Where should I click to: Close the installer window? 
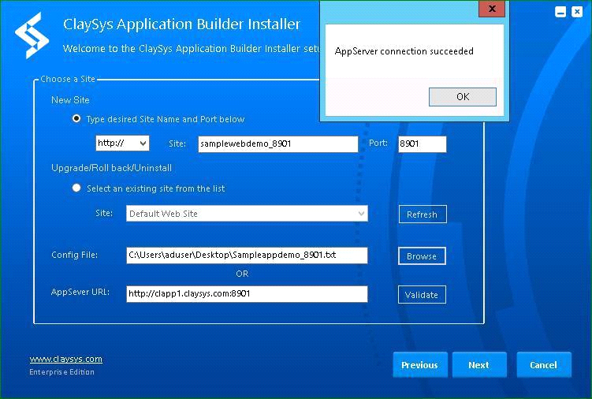pos(577,12)
